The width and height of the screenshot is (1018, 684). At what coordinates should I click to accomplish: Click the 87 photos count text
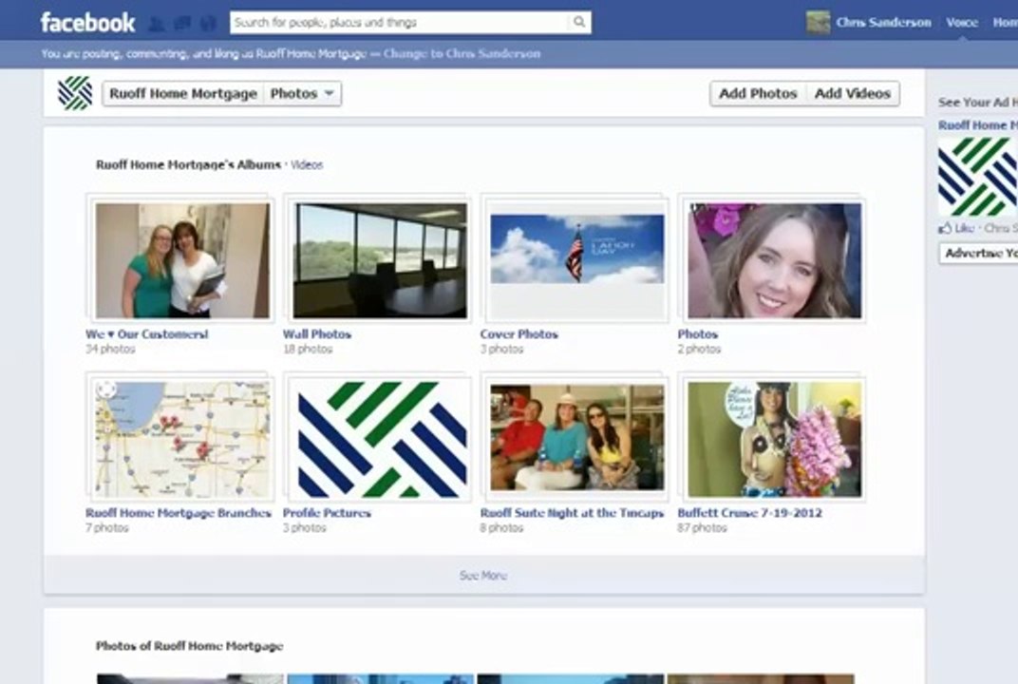[702, 528]
